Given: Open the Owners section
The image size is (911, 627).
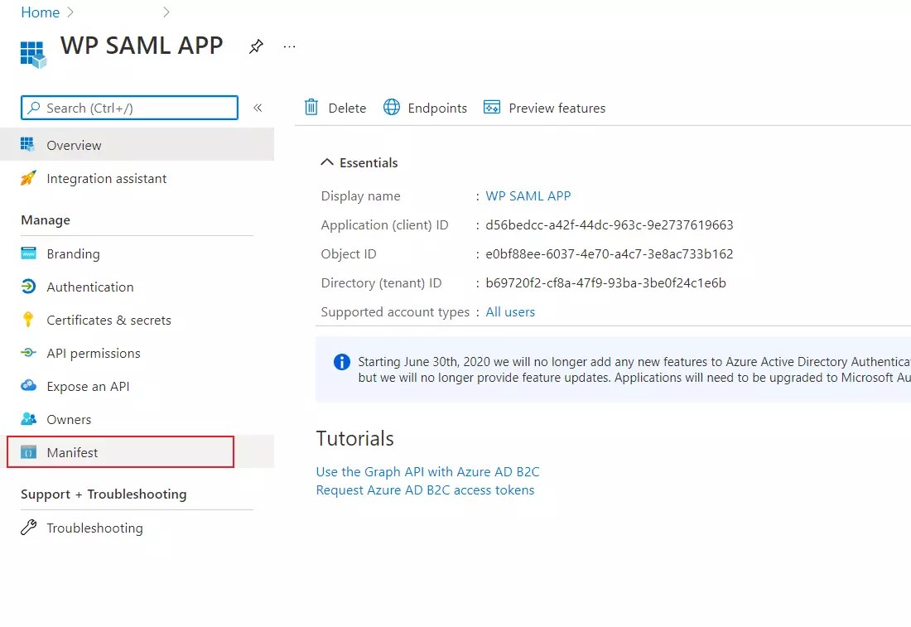Looking at the screenshot, I should [69, 419].
